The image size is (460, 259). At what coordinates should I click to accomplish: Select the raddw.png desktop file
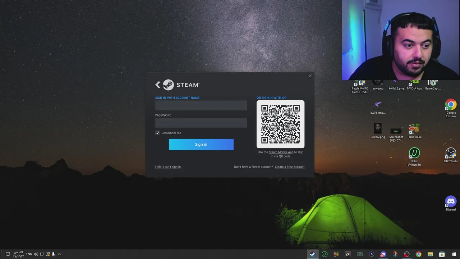pos(378,131)
